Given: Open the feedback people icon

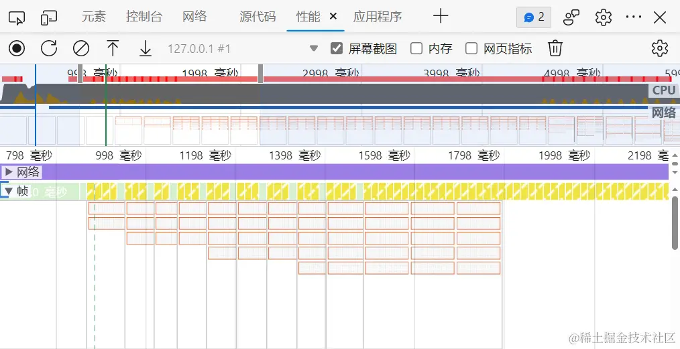Looking at the screenshot, I should click(571, 17).
